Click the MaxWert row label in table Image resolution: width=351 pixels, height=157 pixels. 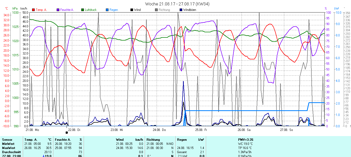(x=8, y=148)
